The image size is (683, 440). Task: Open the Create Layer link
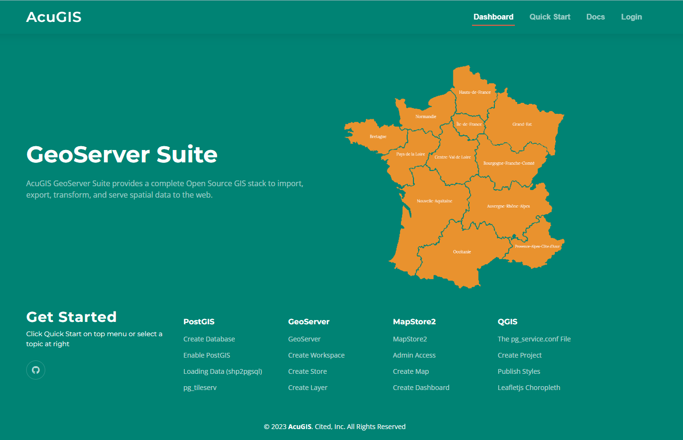[308, 388]
